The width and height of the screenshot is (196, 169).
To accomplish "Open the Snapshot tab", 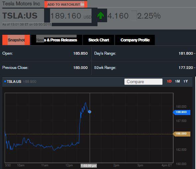I will coord(16,40).
